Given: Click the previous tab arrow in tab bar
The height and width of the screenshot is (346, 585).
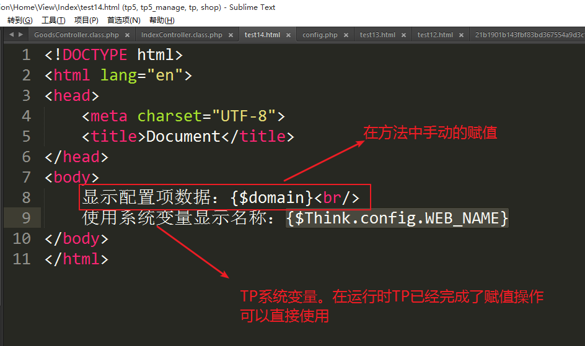Looking at the screenshot, I should (12, 35).
